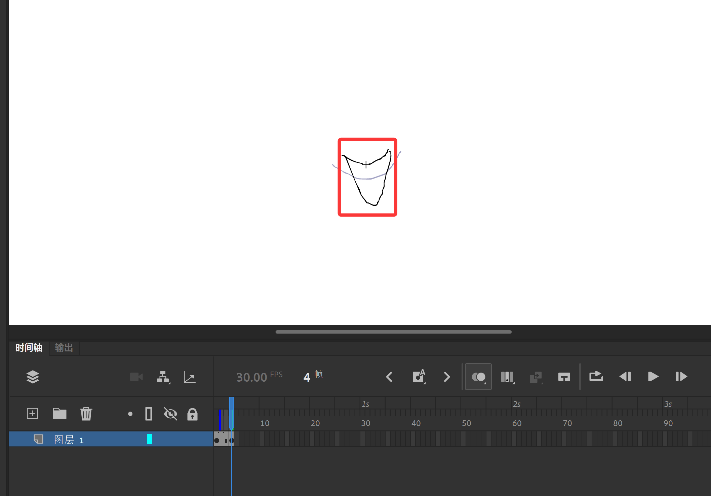Go to previous keyframe arrow
The image size is (711, 496).
(x=389, y=377)
